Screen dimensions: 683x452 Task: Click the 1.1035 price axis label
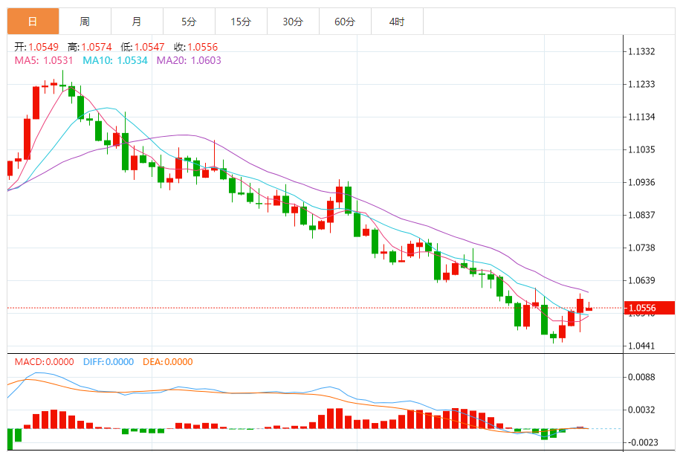coord(641,149)
